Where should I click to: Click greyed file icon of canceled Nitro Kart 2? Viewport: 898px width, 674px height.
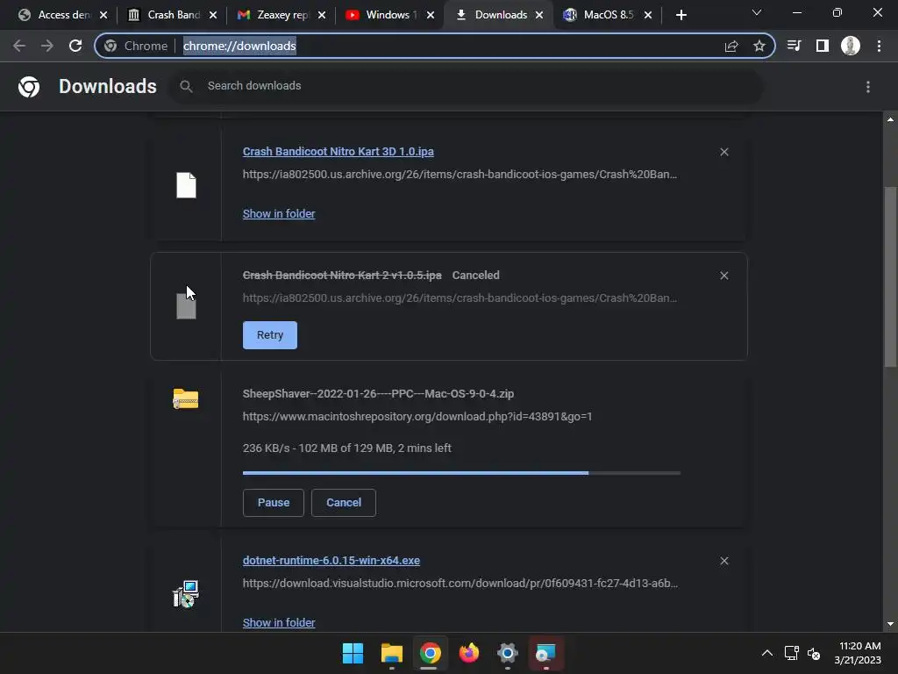tap(186, 306)
